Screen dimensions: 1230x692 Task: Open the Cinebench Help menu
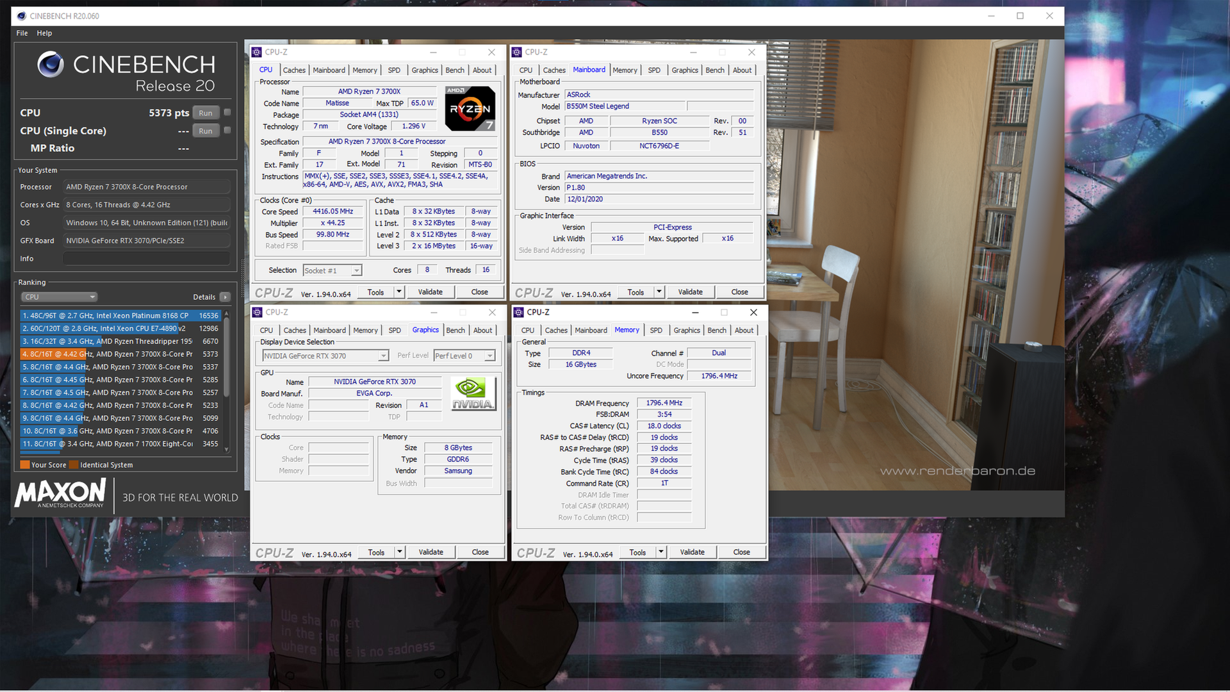click(x=44, y=33)
